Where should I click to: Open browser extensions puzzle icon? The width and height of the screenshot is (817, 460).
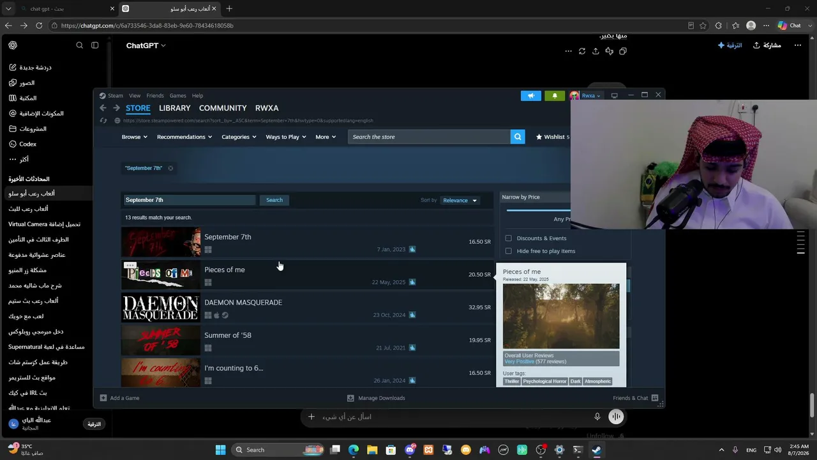pos(719,26)
